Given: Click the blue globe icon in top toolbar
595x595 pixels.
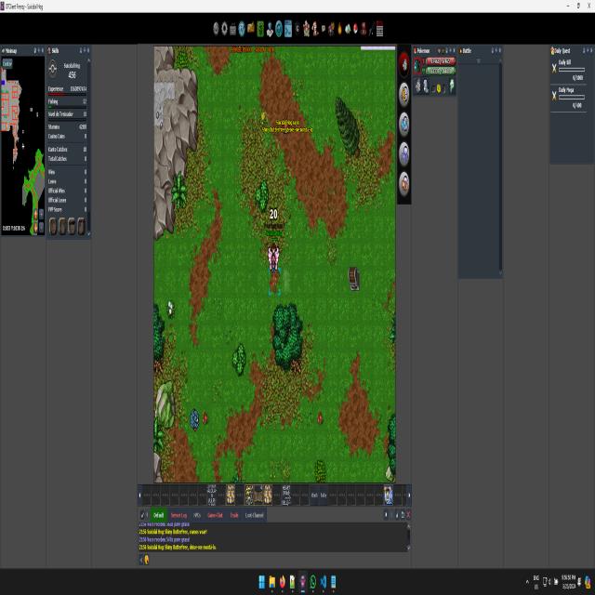Looking at the screenshot, I should (242, 29).
